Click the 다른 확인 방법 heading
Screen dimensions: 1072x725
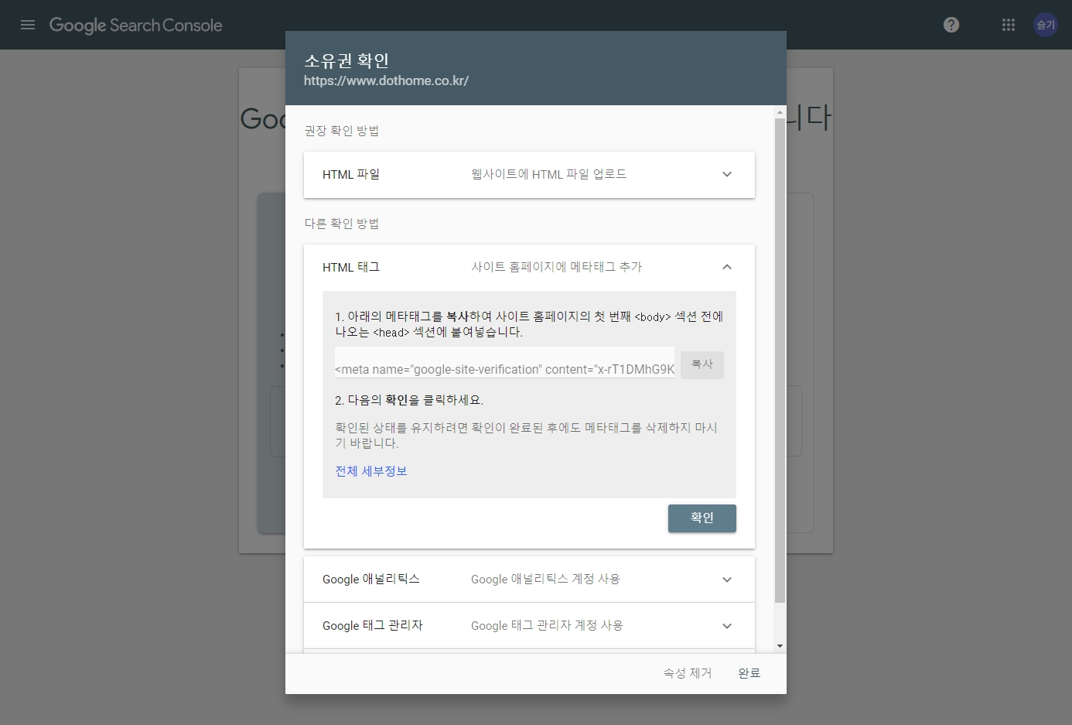click(x=342, y=224)
